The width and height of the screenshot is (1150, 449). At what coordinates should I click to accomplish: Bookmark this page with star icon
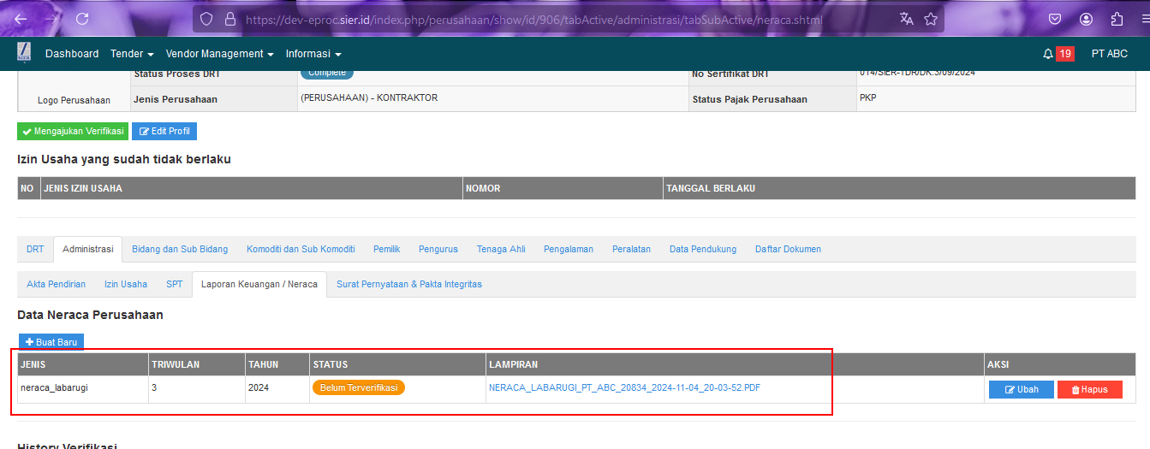pyautogui.click(x=931, y=18)
